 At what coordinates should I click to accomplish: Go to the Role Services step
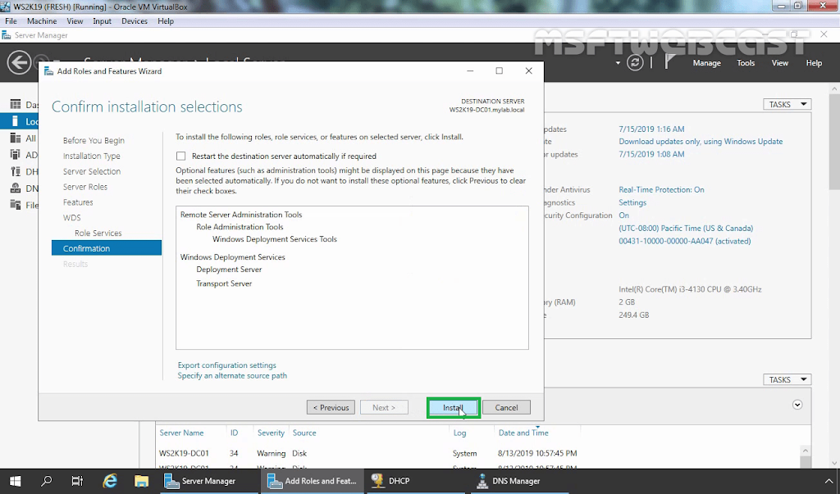coord(98,233)
